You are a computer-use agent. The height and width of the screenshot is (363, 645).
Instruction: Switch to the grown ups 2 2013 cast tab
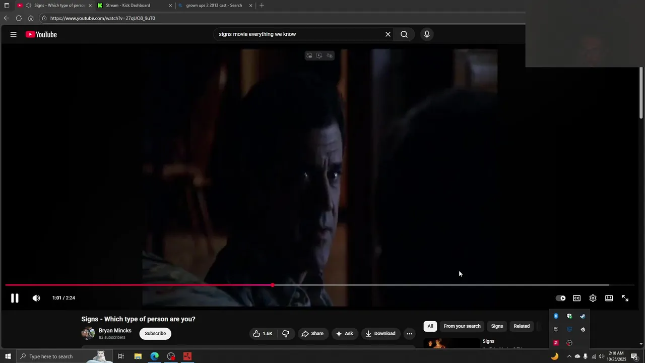214,6
